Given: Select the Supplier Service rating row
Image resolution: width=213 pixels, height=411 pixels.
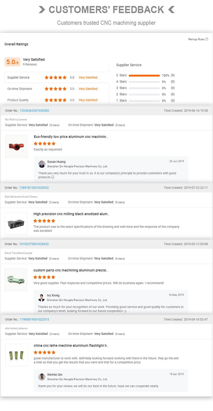Looking at the screenshot, I should pos(57,77).
